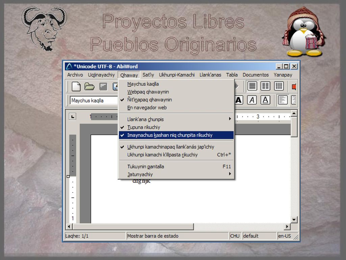
Task: Select the three-column layout icon
Action: coord(279,86)
